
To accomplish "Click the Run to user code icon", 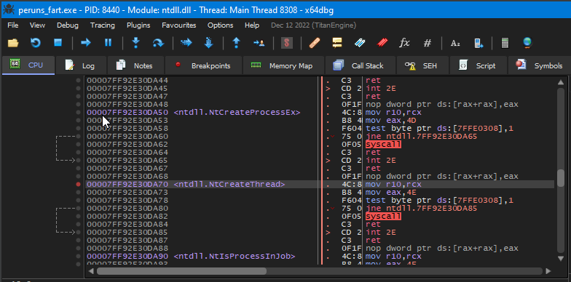I will tap(259, 43).
